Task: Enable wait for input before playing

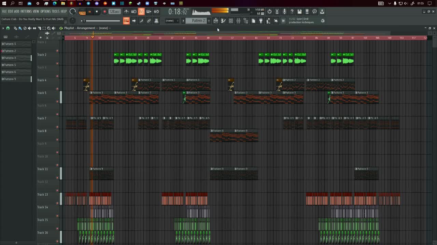Action: [134, 12]
